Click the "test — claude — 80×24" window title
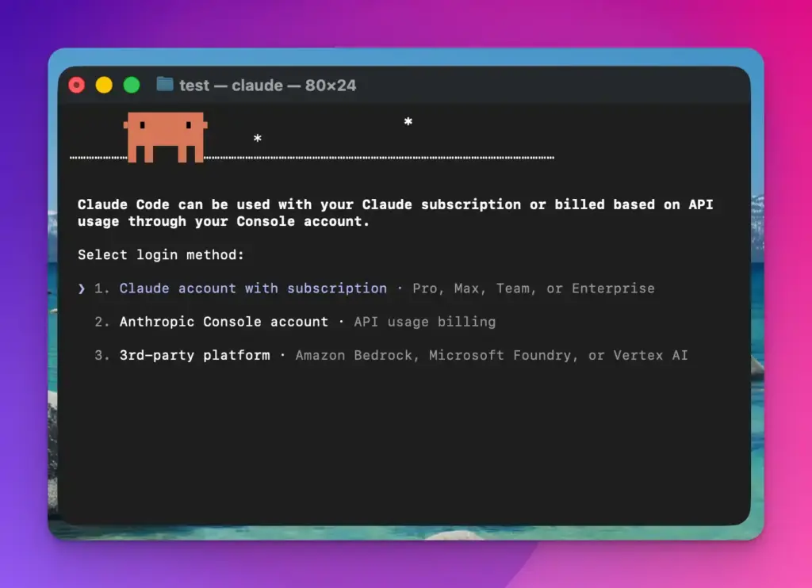Viewport: 812px width, 588px height. point(267,86)
